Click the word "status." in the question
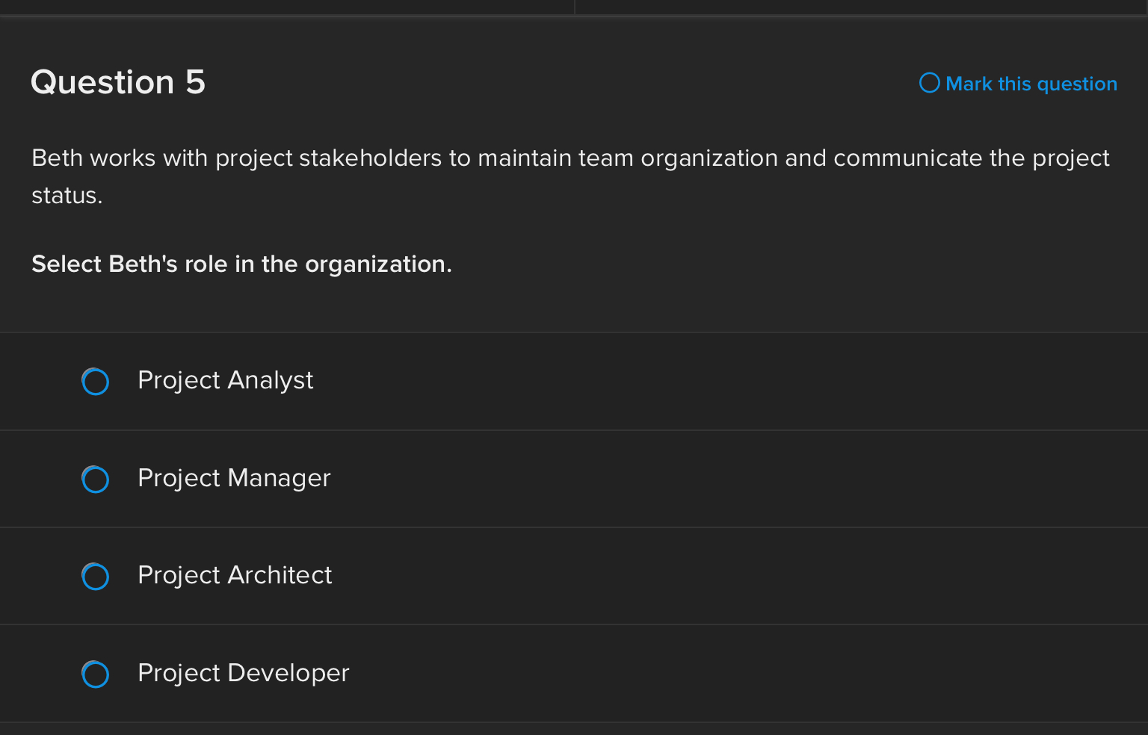This screenshot has height=735, width=1148. point(67,196)
